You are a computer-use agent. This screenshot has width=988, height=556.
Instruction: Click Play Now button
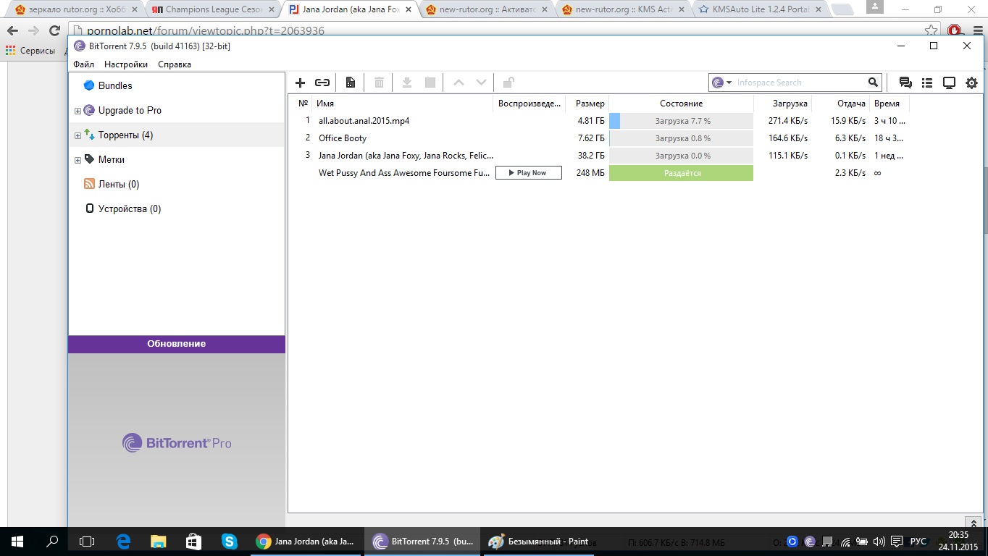[x=529, y=173]
